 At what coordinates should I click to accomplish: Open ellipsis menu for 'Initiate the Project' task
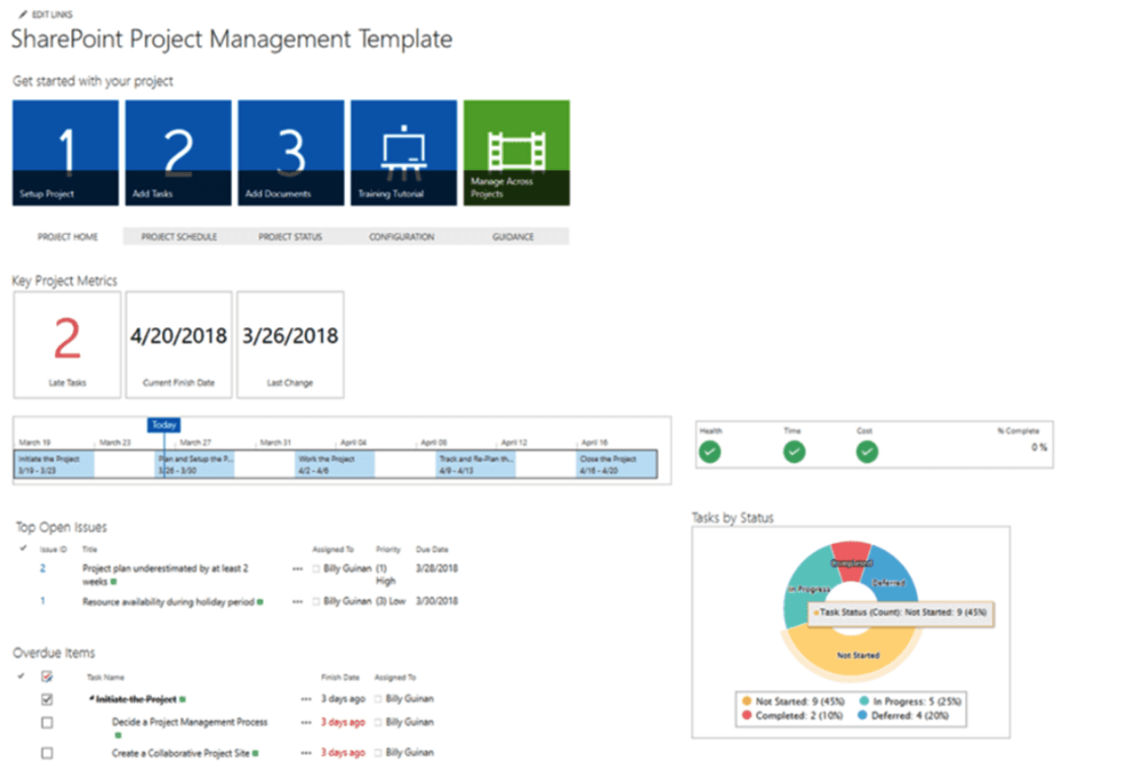coord(307,699)
